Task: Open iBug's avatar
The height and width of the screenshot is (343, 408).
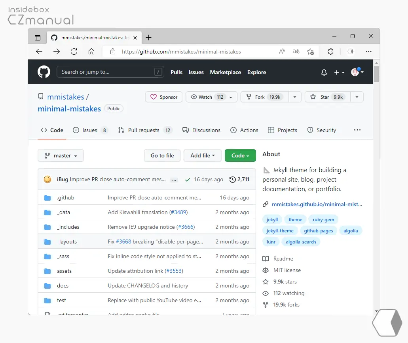Action: click(47, 179)
